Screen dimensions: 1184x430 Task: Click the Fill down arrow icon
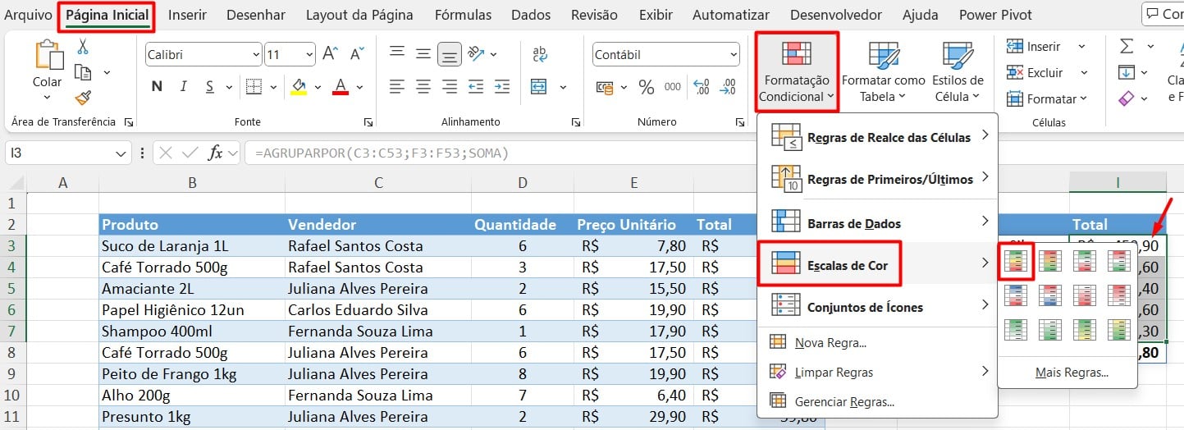click(x=1127, y=72)
